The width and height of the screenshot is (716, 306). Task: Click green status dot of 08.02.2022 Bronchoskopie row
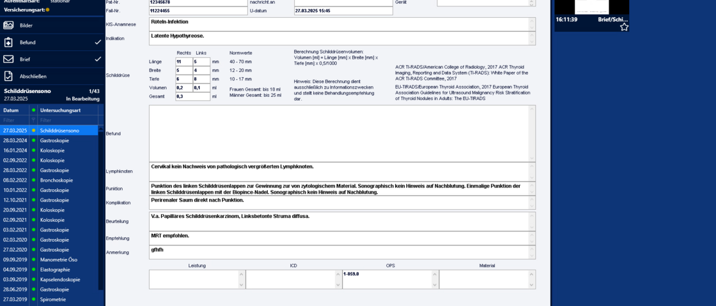point(33,180)
